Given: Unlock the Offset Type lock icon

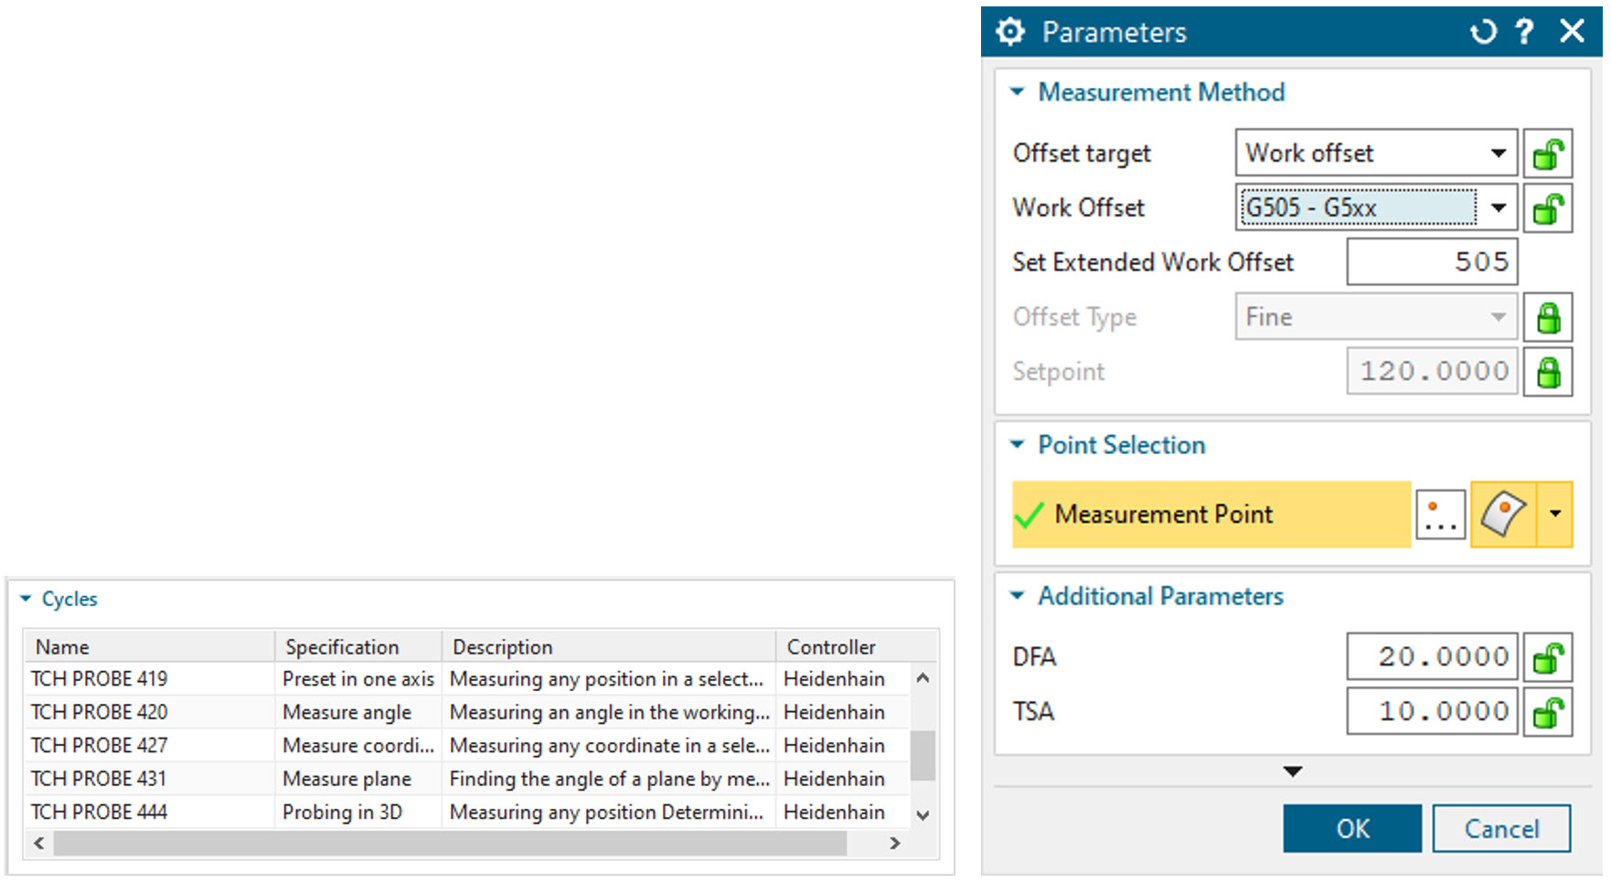Looking at the screenshot, I should [1547, 317].
